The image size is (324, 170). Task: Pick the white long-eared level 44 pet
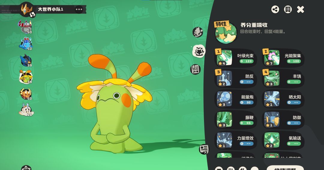[25, 110]
